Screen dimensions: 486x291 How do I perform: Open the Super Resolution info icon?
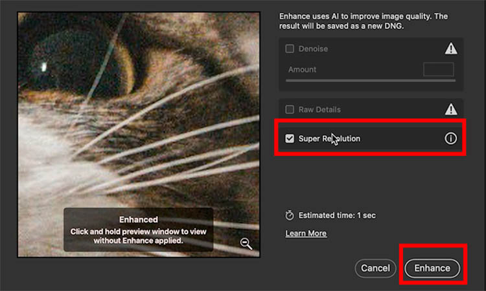(450, 138)
